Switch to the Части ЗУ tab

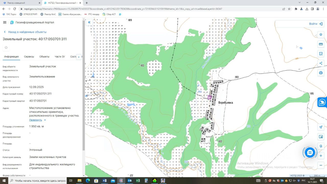click(x=60, y=57)
